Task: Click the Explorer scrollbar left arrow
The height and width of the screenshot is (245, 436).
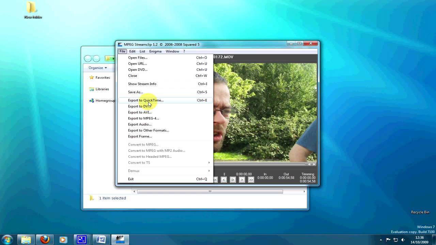Action: [134, 192]
